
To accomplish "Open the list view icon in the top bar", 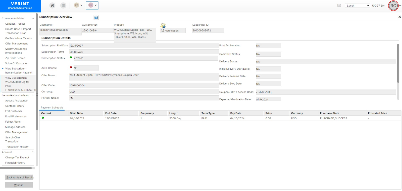I will tap(63, 5).
